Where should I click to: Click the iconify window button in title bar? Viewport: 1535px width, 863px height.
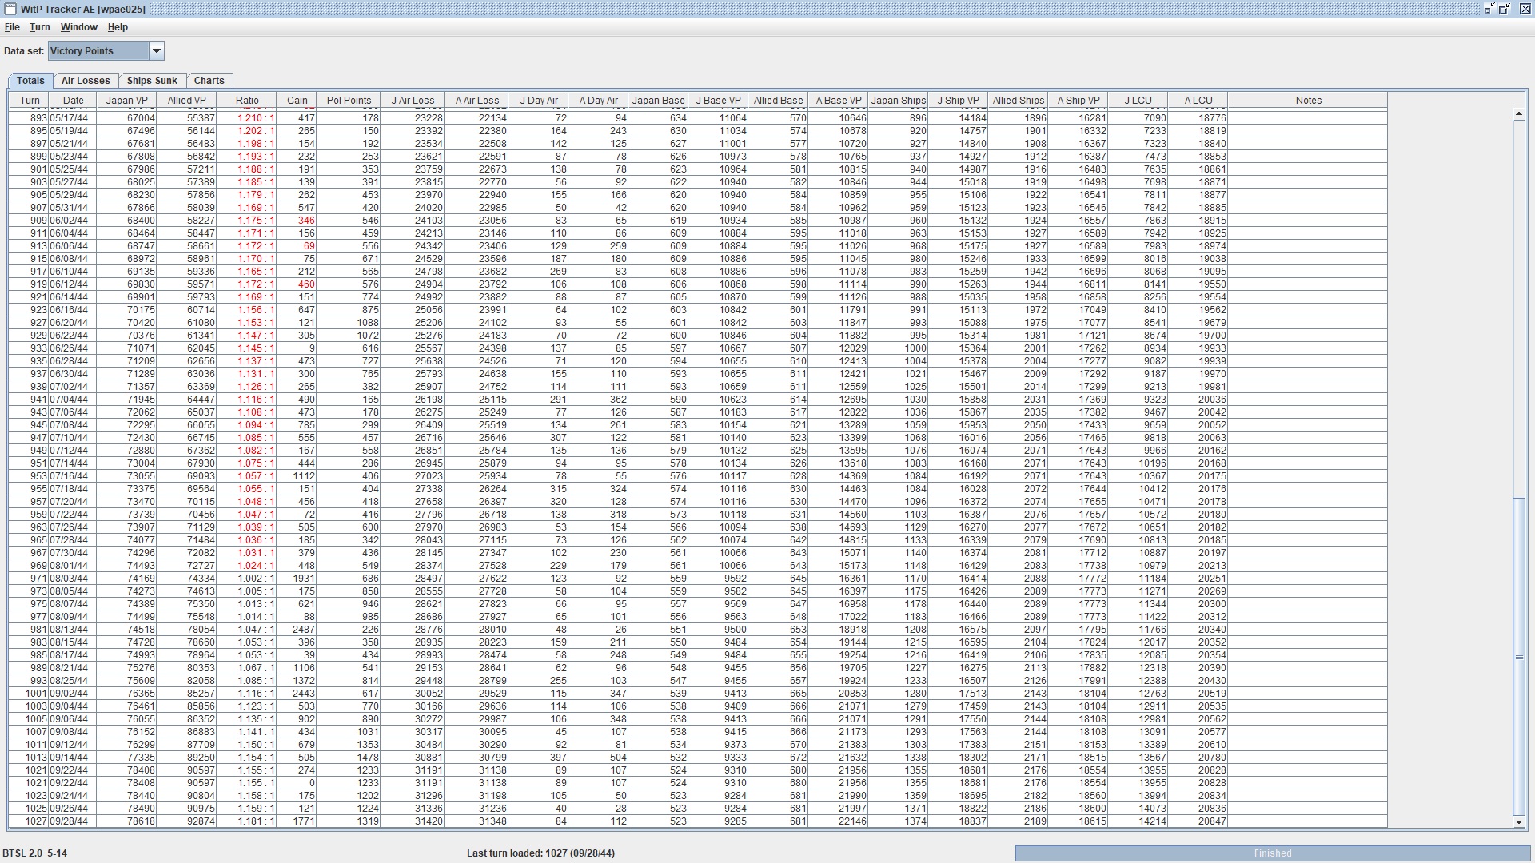[1489, 9]
